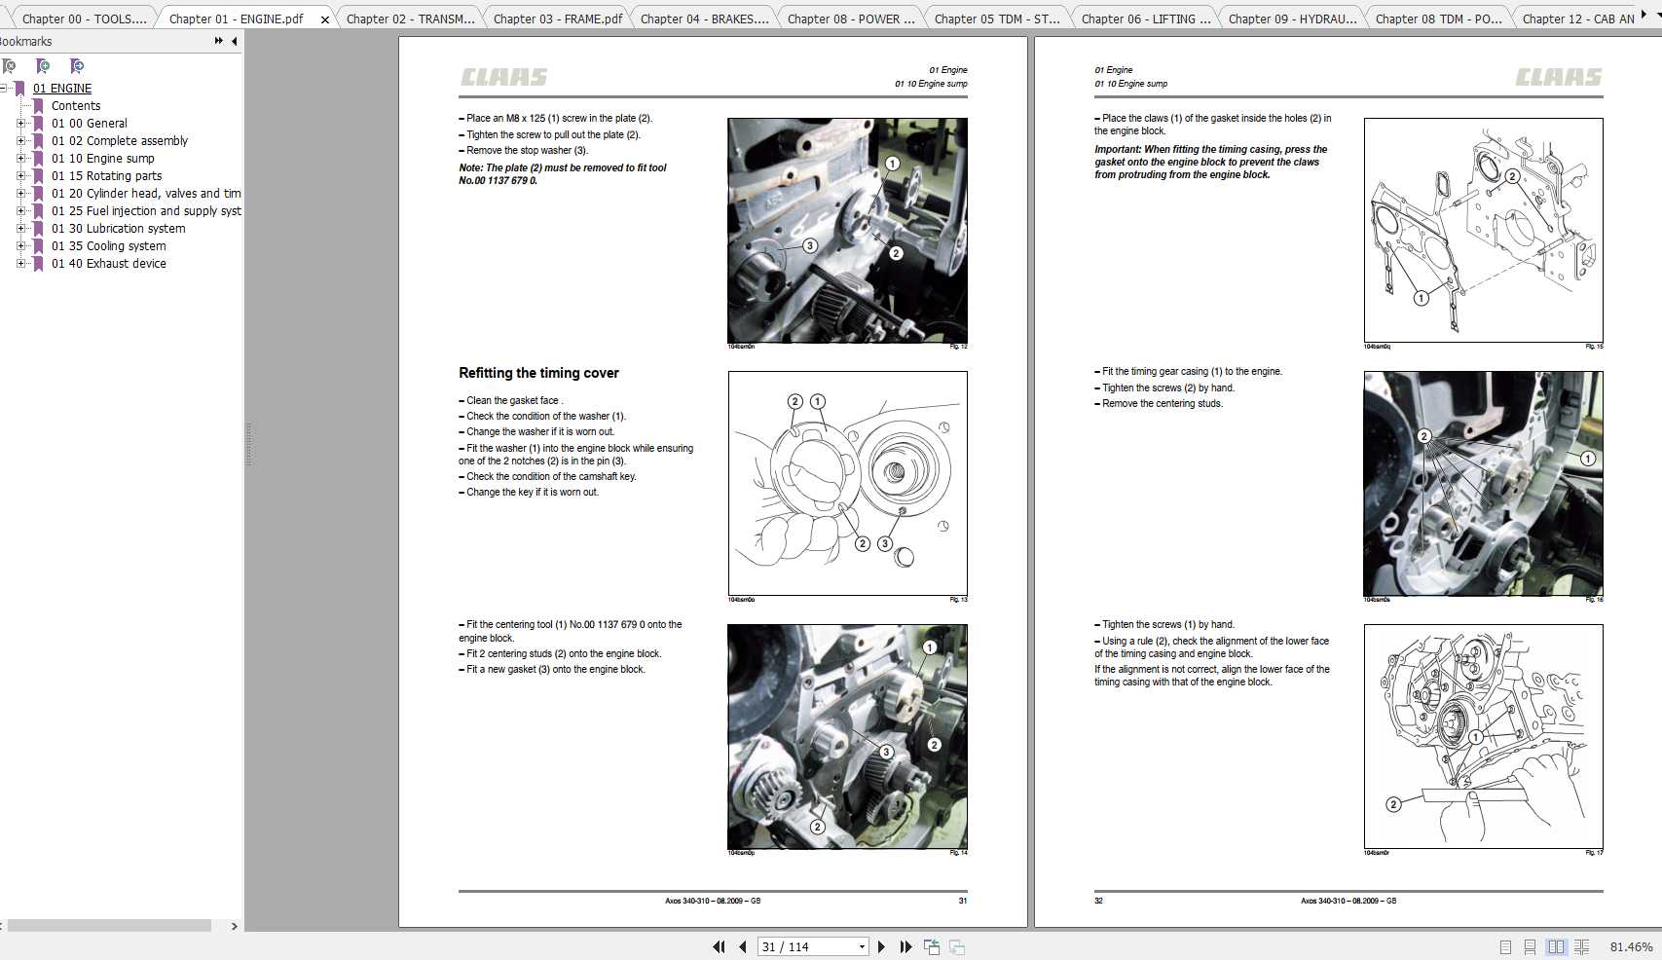
Task: Click the next view icon
Action: (x=958, y=945)
